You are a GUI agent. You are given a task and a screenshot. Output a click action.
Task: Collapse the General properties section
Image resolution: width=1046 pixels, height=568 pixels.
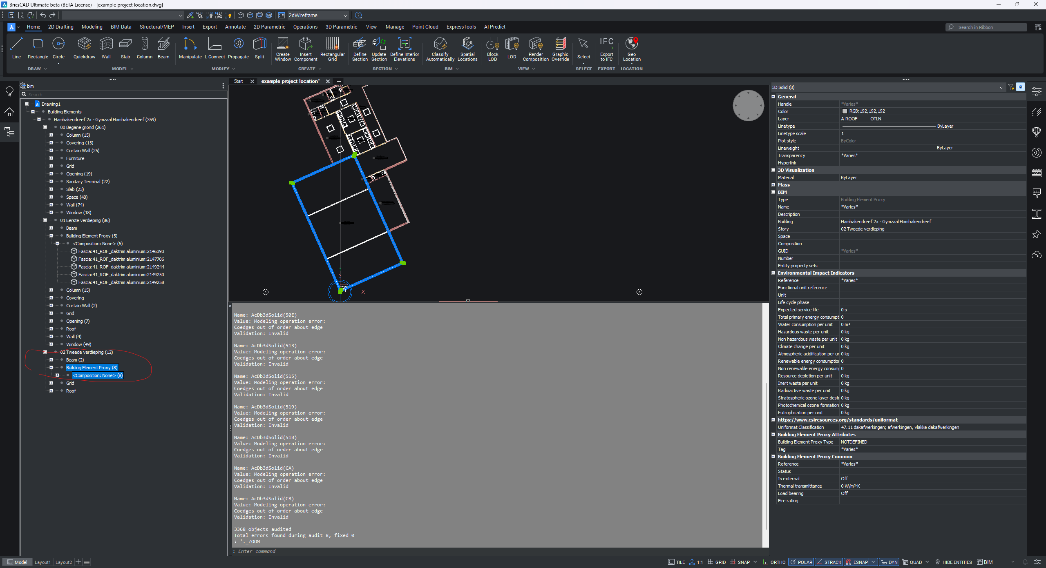coord(773,97)
